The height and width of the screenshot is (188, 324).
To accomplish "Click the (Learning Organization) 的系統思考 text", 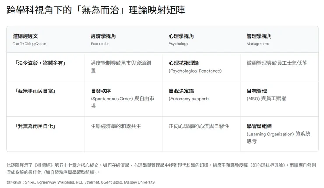I will coord(278,138).
